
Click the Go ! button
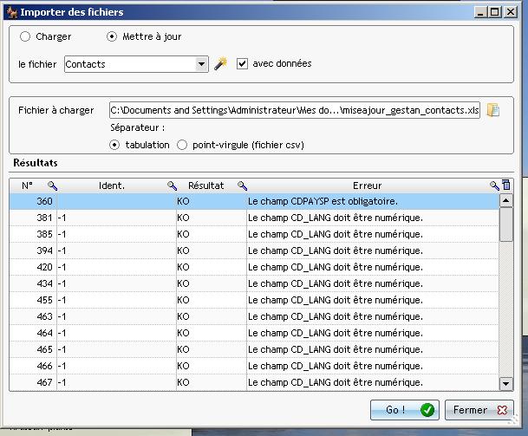[404, 410]
